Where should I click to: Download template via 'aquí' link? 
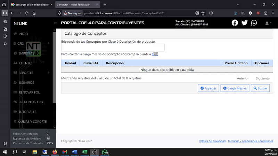(155, 54)
